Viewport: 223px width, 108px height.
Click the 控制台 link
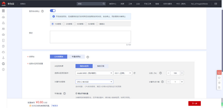pos(23,4)
